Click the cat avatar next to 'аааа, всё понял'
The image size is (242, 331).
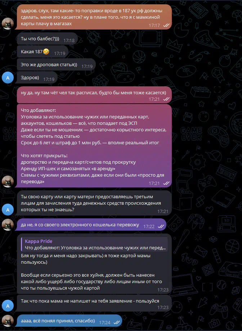[8, 321]
